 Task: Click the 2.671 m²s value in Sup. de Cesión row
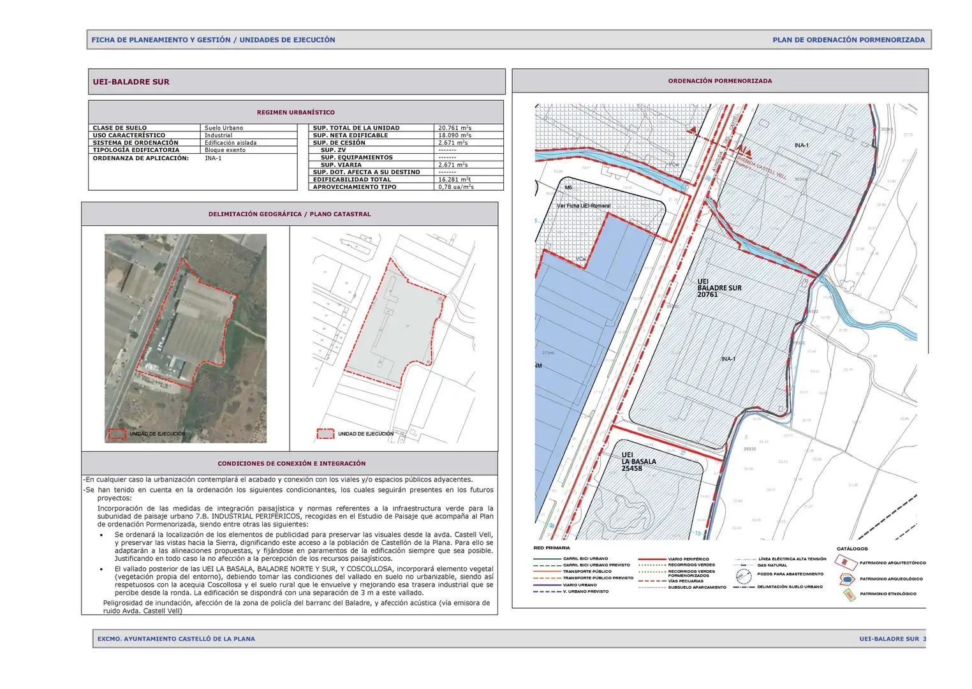(x=453, y=143)
